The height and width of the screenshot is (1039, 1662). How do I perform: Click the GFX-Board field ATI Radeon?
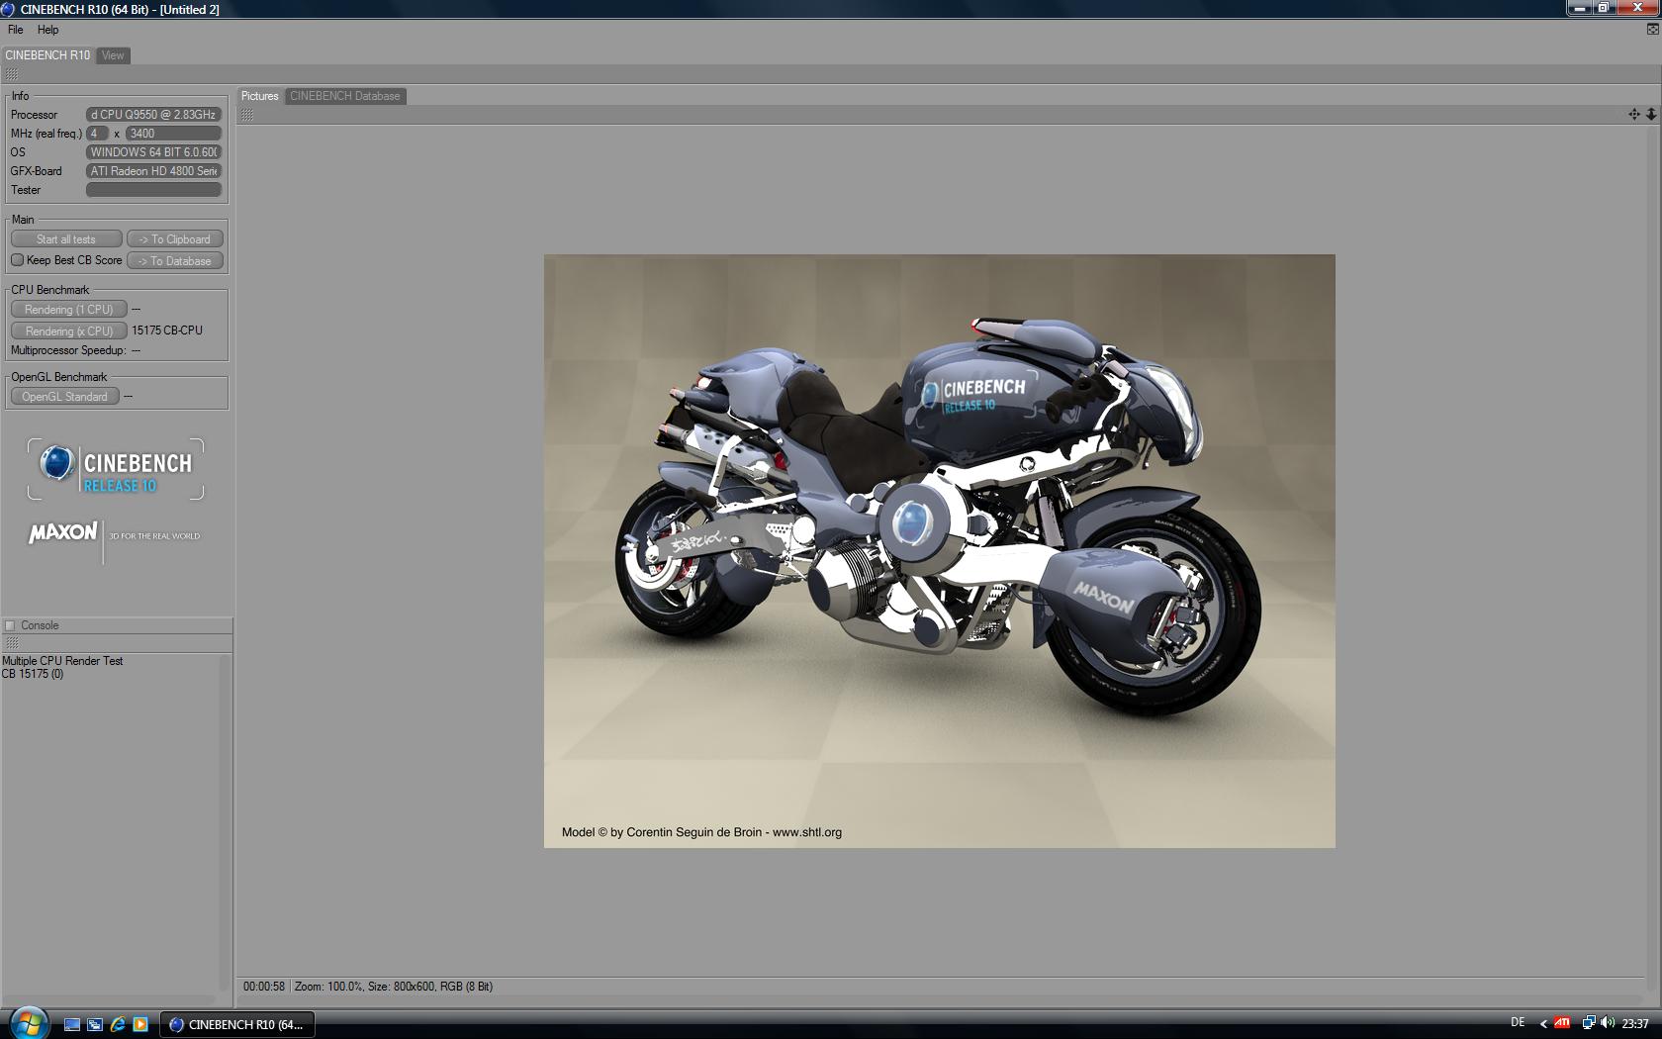coord(153,171)
